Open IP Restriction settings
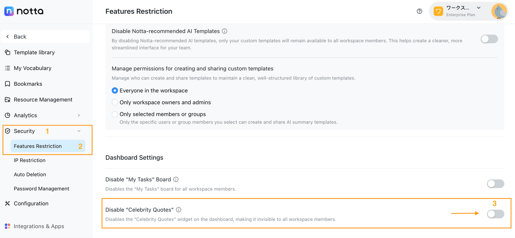515x238 pixels. (30, 160)
